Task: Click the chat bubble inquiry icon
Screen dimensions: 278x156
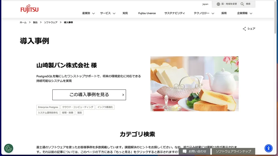Action: tap(185, 151)
